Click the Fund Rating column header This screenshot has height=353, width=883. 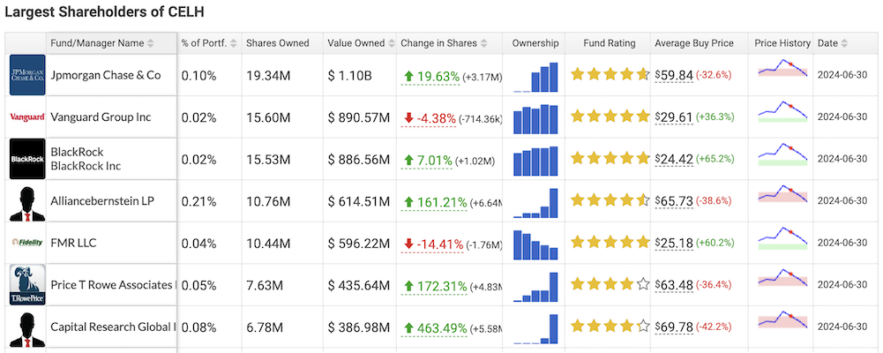tap(609, 43)
